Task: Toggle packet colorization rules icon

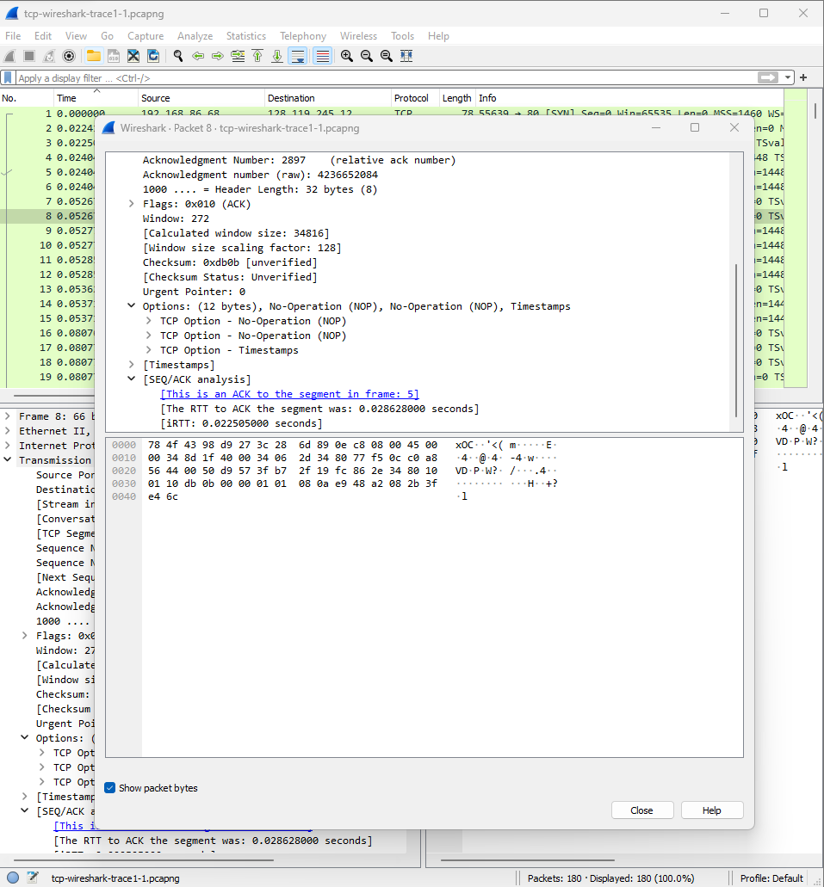Action: tap(322, 56)
